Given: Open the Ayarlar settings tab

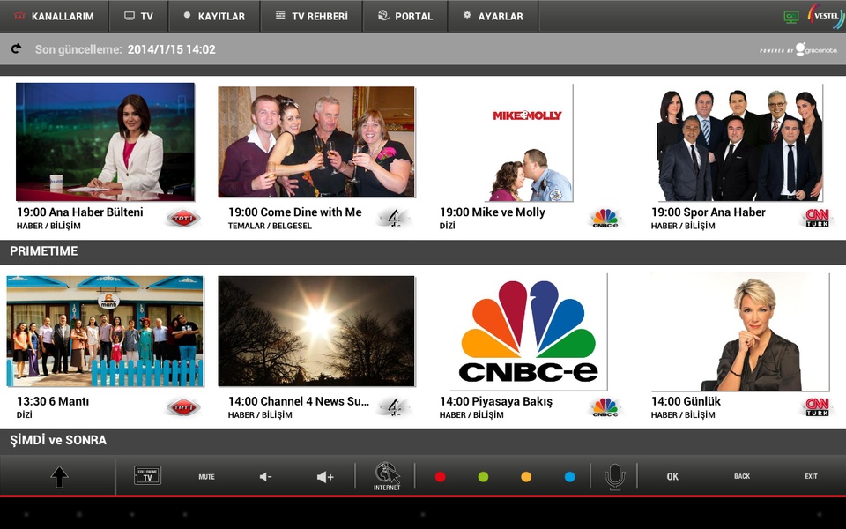Looking at the screenshot, I should tap(493, 16).
